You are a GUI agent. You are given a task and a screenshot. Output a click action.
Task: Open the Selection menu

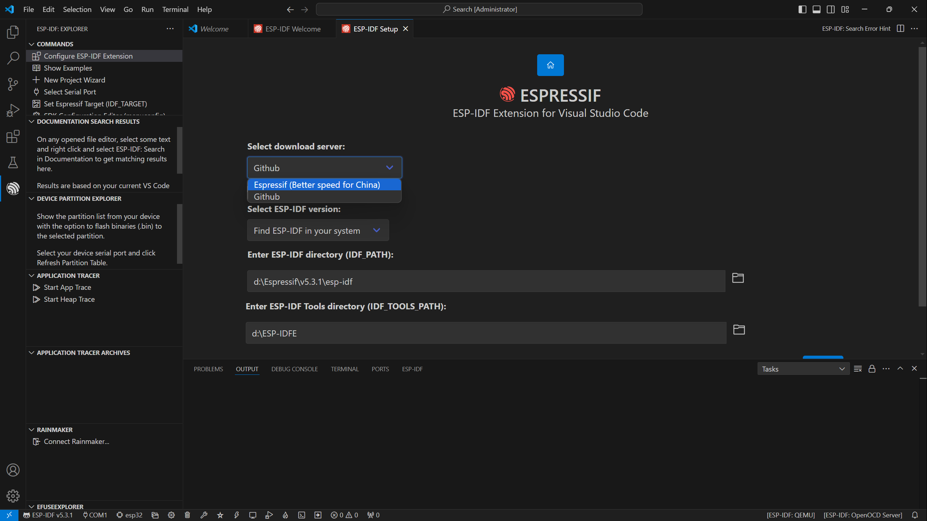(x=77, y=9)
